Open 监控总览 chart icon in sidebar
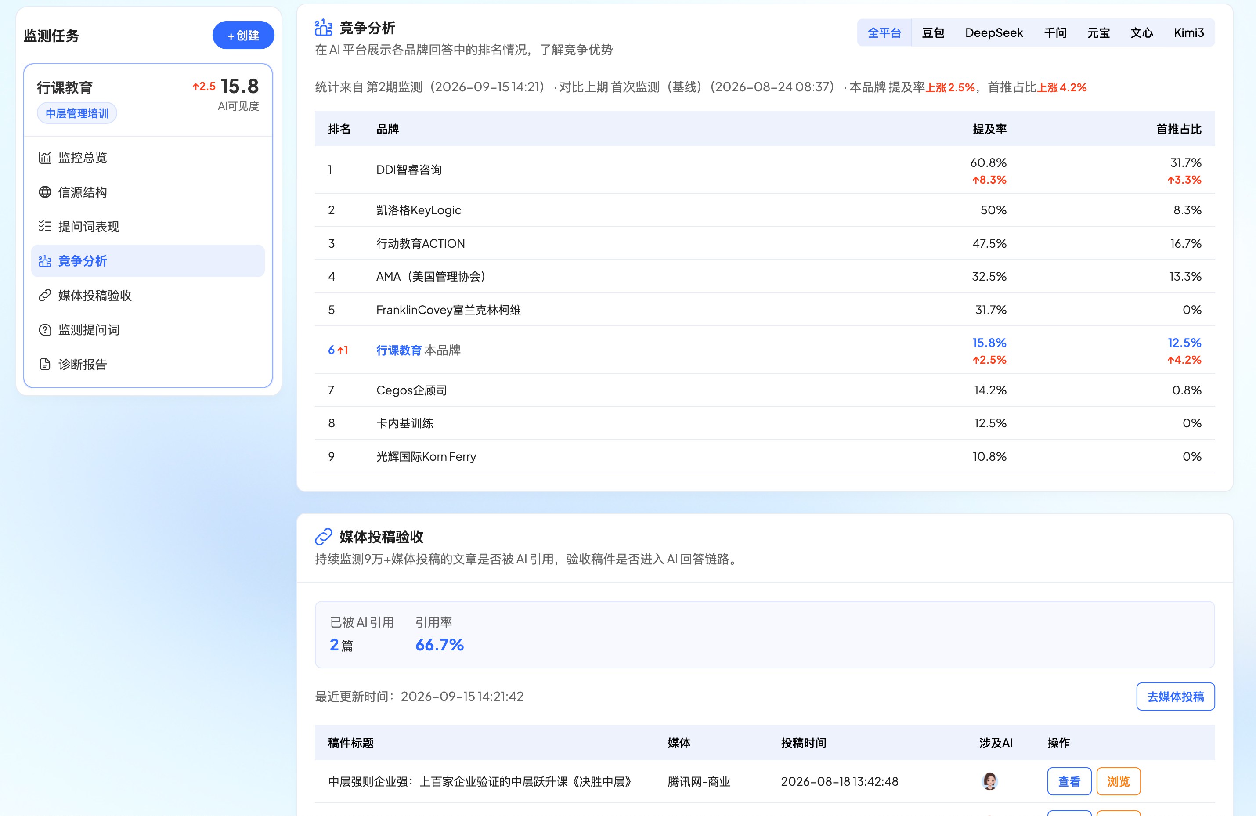1256x816 pixels. pyautogui.click(x=45, y=157)
